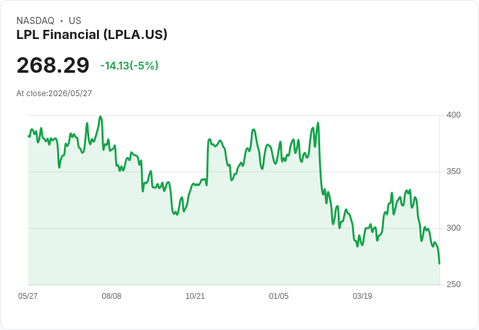
Task: Click the LPL Financial (LPLA.US) title
Action: [92, 34]
